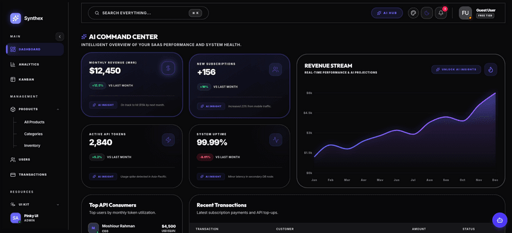Click the ⌘K shortcut badge

pos(195,13)
